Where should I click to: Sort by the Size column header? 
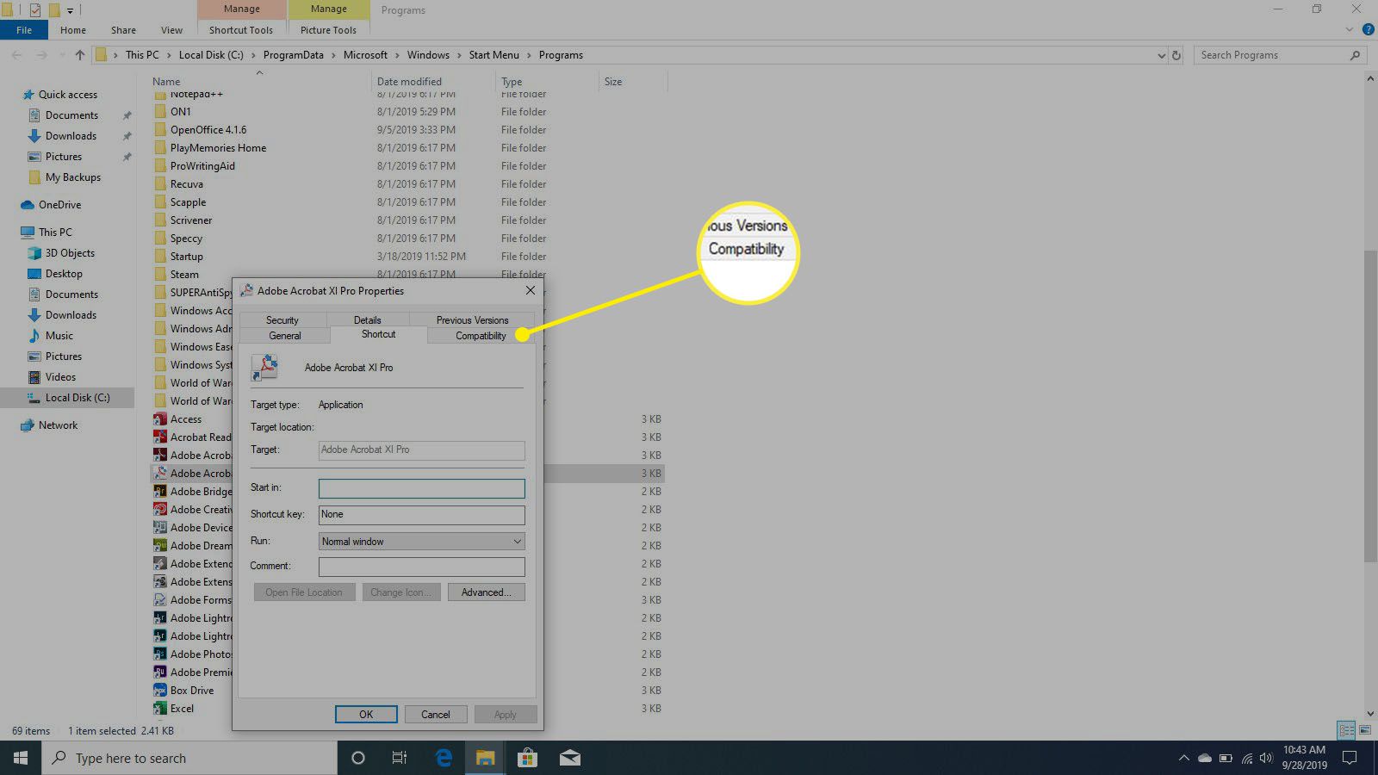click(613, 82)
